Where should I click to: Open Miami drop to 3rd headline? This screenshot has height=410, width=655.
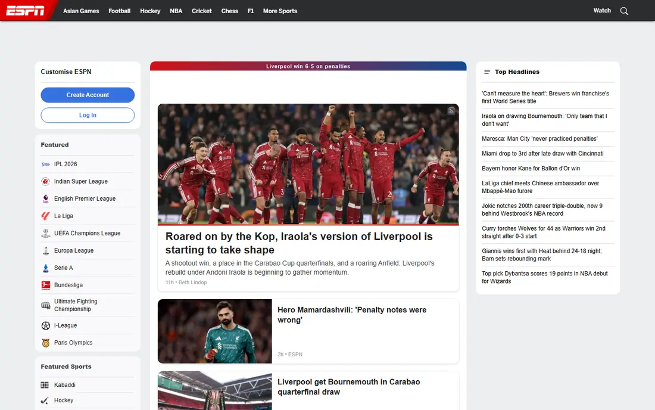click(542, 153)
